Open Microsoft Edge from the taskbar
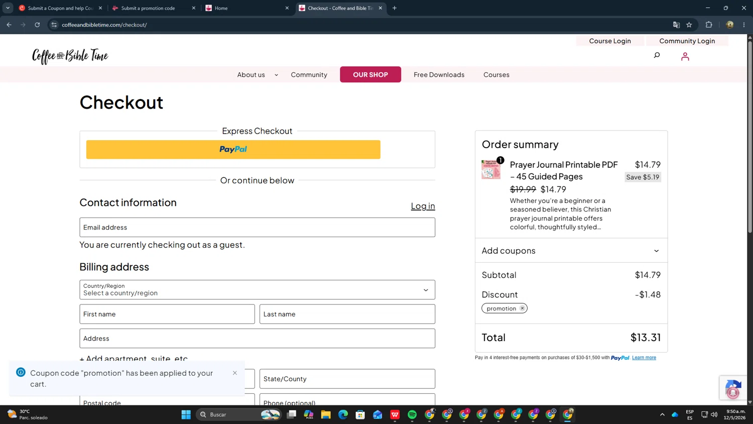The width and height of the screenshot is (753, 424). click(x=343, y=414)
